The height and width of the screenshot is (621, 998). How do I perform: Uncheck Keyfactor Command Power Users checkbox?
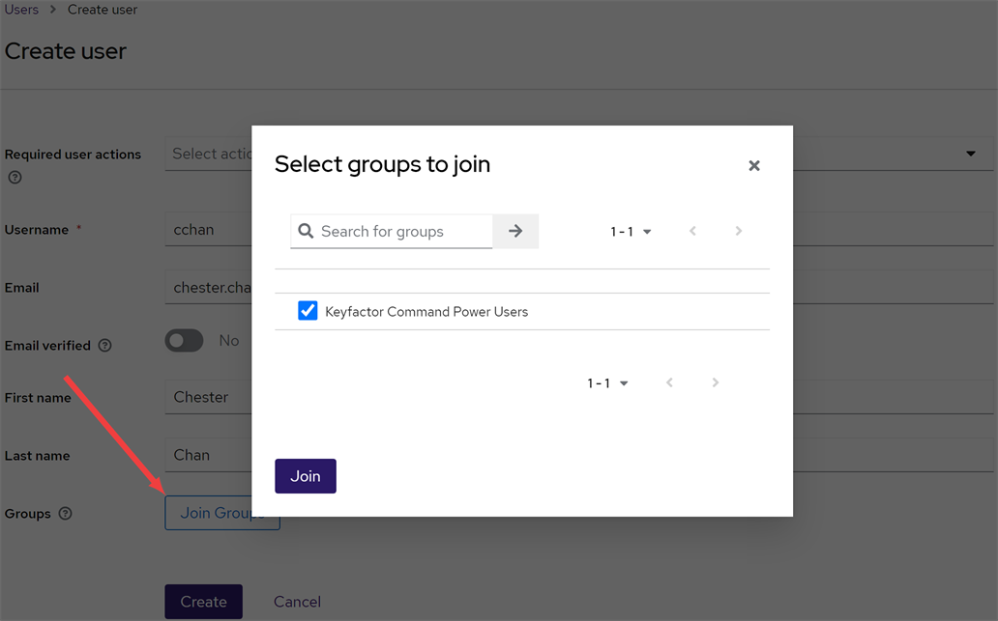click(308, 311)
